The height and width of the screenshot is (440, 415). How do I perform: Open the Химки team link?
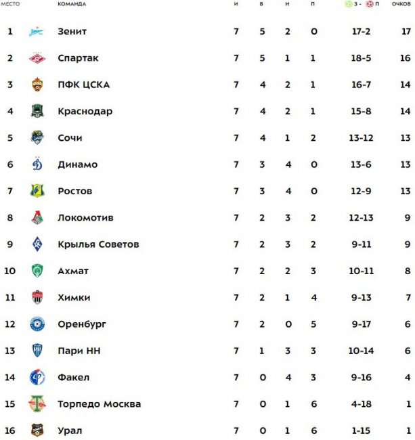[74, 298]
